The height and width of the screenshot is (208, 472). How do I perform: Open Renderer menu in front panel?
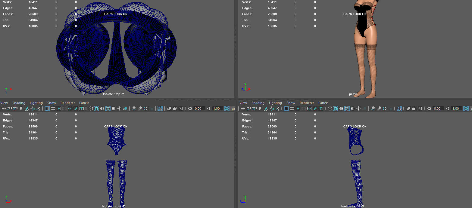(67, 103)
